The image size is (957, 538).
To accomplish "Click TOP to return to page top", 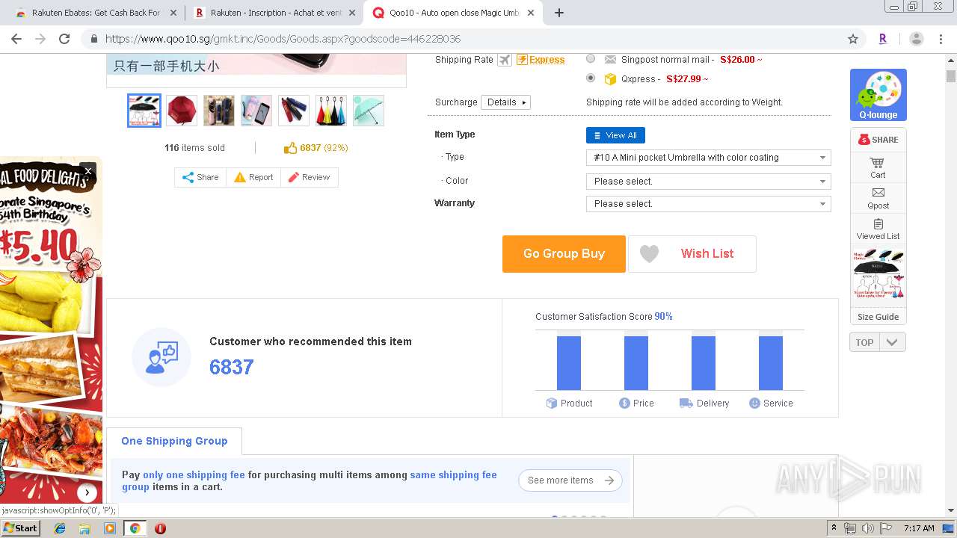I will point(864,342).
